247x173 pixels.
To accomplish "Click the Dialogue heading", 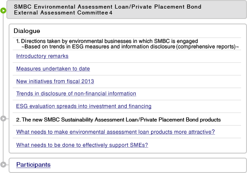I will pyautogui.click(x=27, y=31).
